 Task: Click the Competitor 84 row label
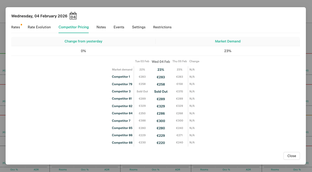pos(122,113)
